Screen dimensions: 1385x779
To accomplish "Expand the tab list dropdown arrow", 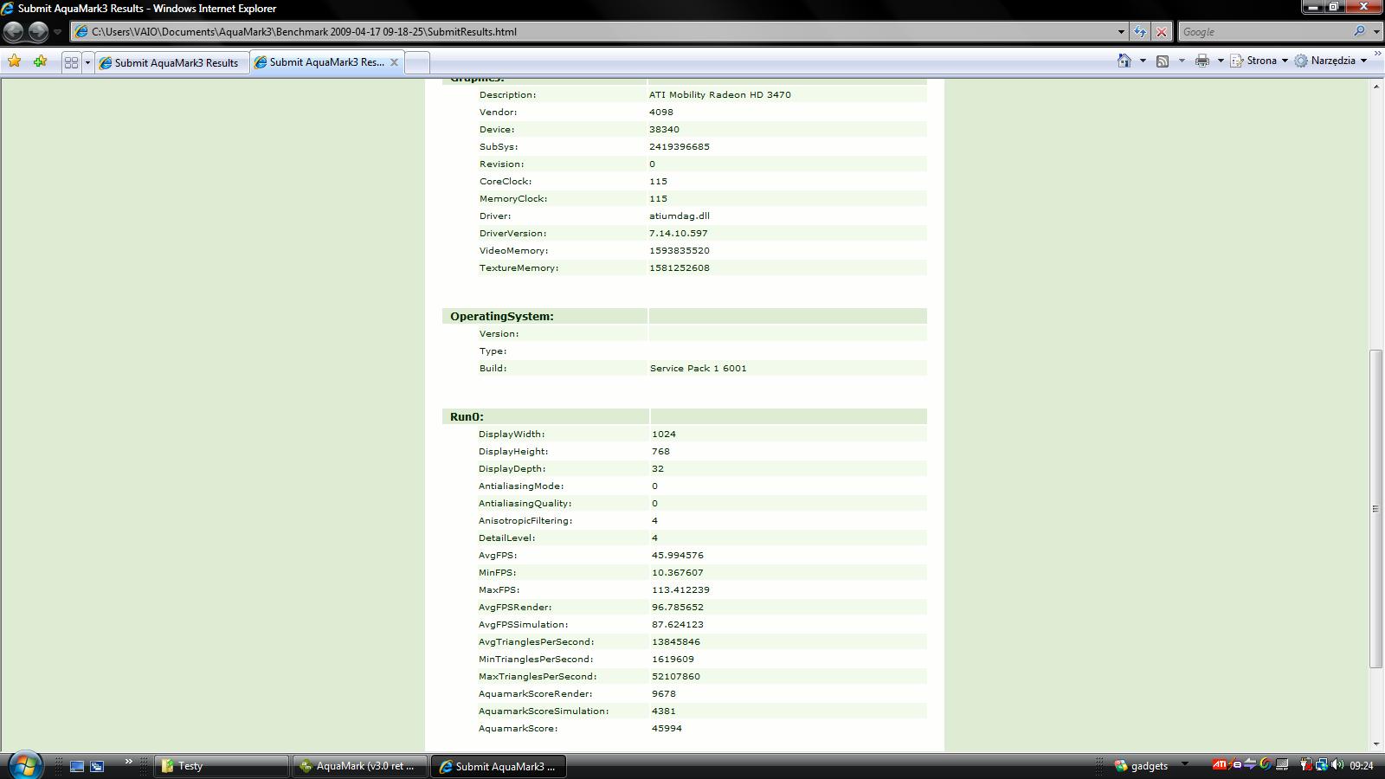I will (x=87, y=62).
